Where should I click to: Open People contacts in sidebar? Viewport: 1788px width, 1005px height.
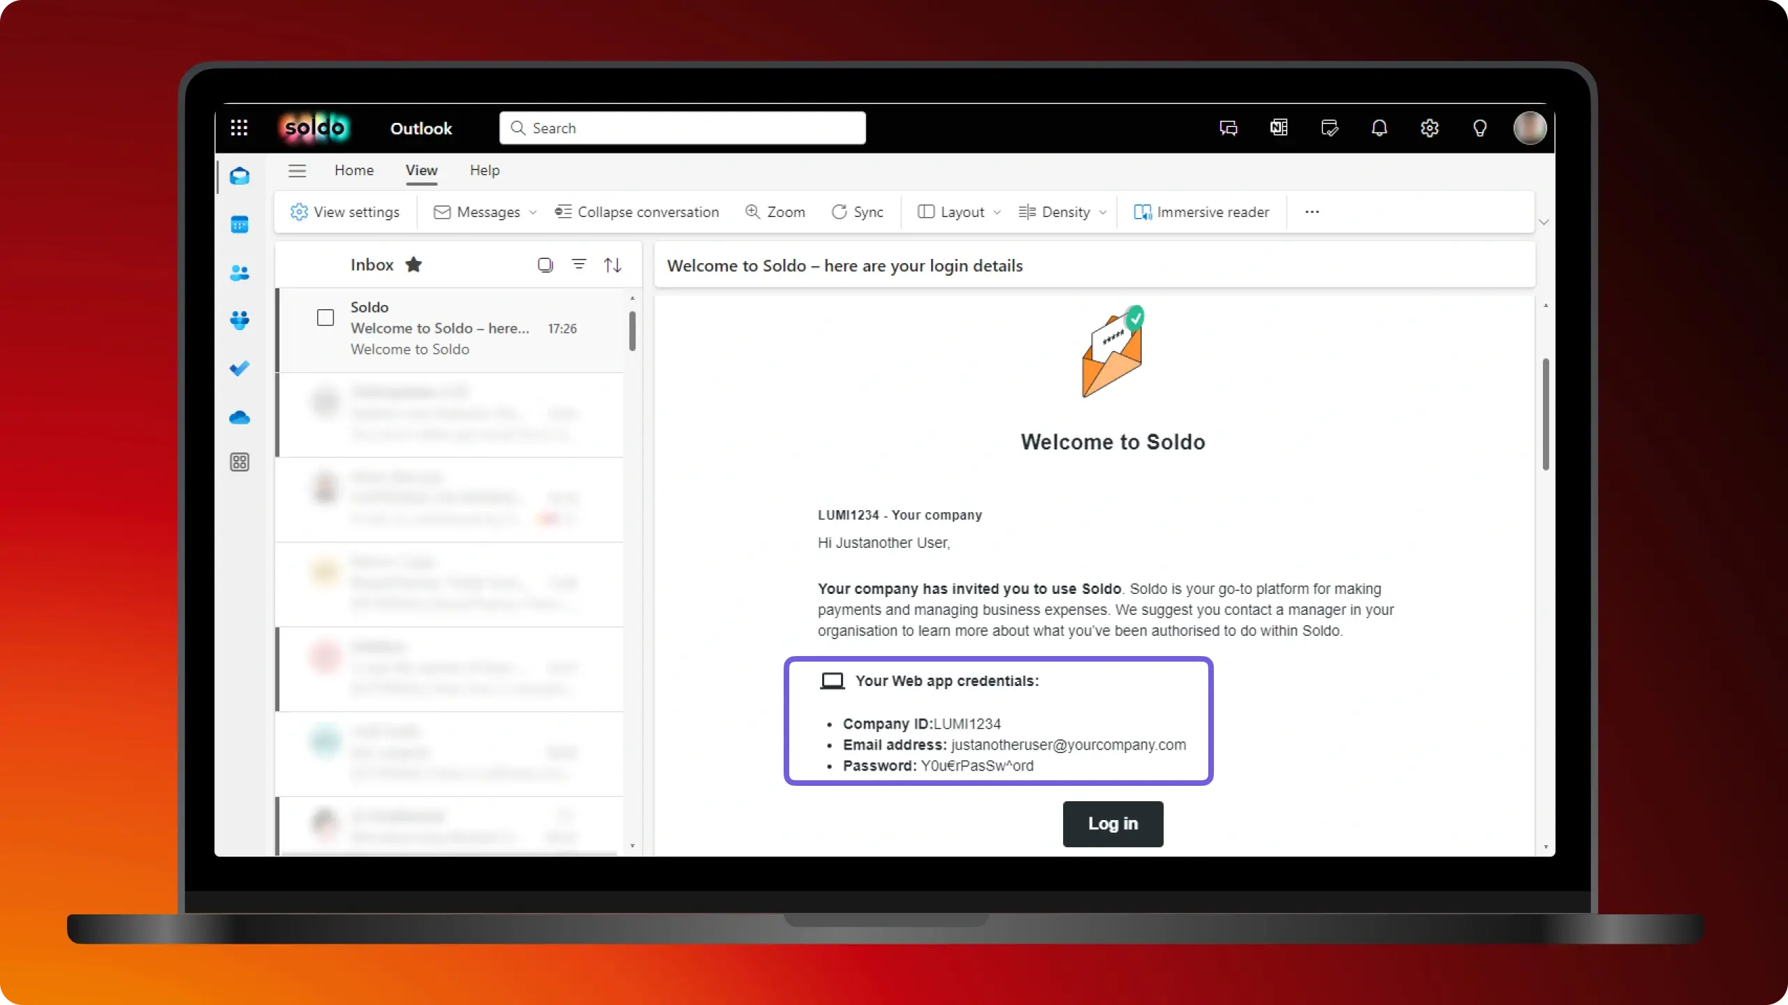[x=240, y=273]
